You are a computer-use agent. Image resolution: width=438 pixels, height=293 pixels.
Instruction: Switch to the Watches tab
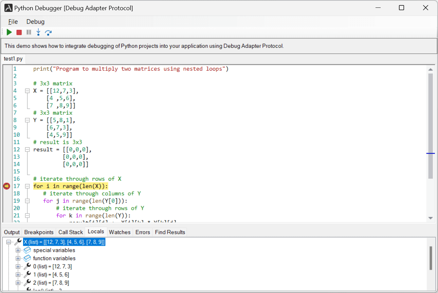120,232
